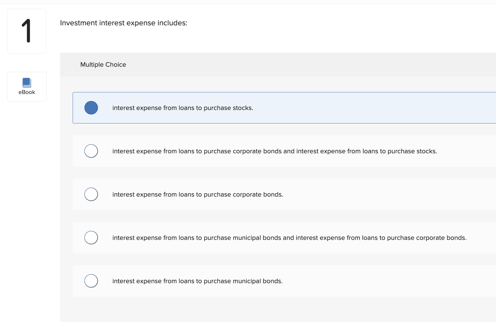Click answer text mentioning municipal bonds and corporate bonds
Viewport: 496px width, 322px height.
[289, 238]
